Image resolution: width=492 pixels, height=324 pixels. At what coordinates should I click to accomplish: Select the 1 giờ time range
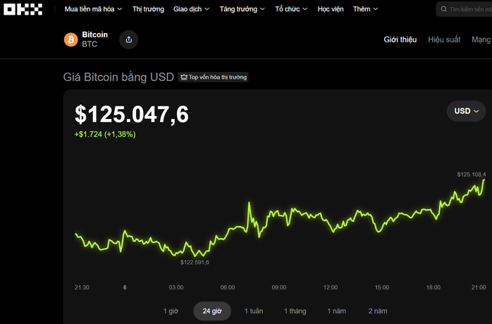click(x=172, y=311)
